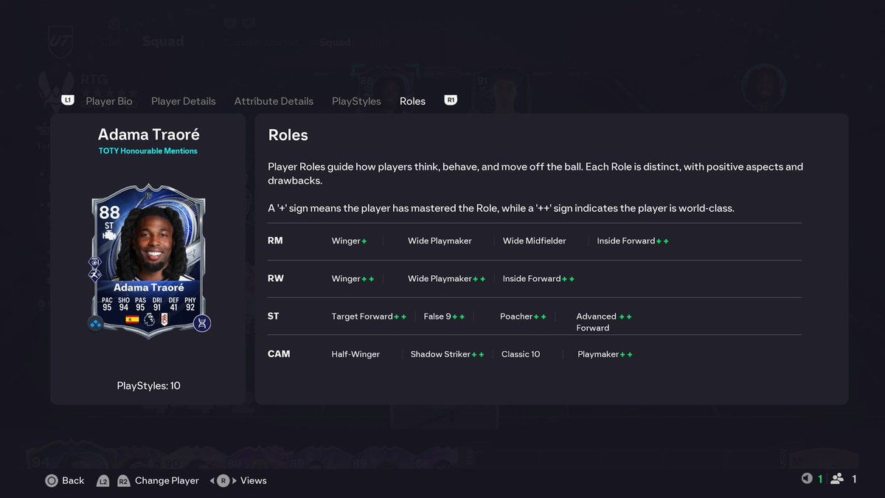Click the right stick Views icon
Viewport: 885px width, 498px height.
(x=223, y=480)
